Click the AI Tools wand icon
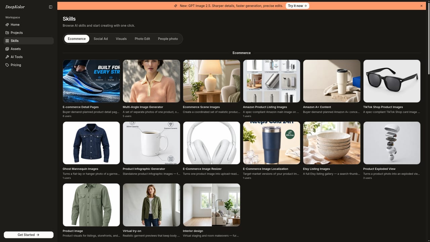This screenshot has width=430, height=242. pos(7,57)
